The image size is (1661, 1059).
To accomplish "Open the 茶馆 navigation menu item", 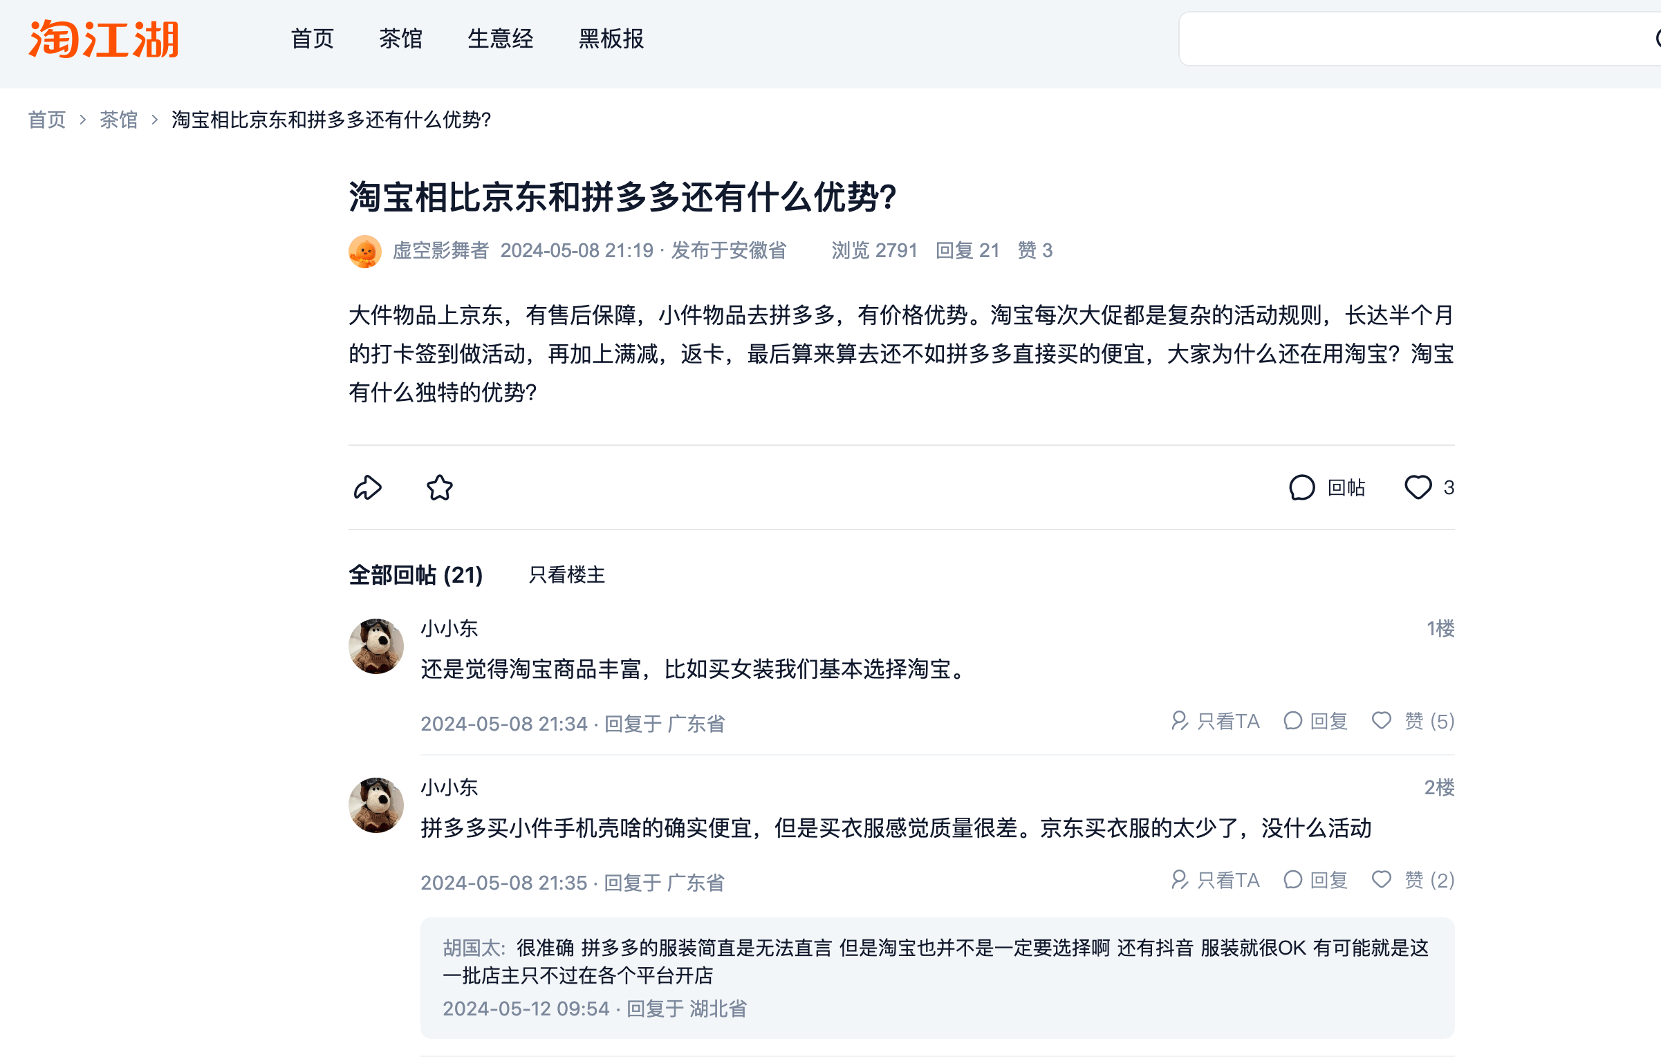I will pyautogui.click(x=401, y=39).
